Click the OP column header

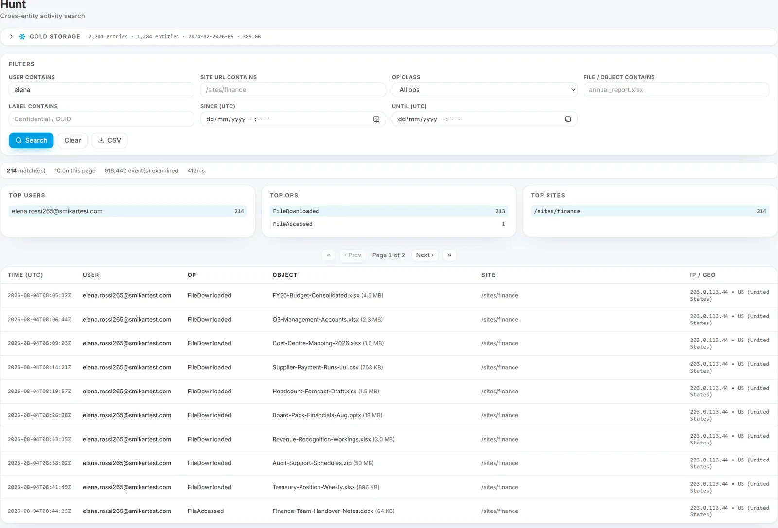pos(192,275)
